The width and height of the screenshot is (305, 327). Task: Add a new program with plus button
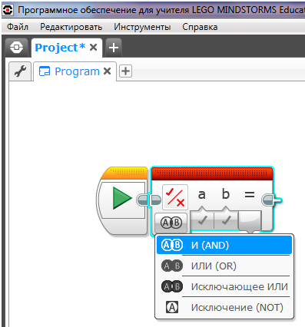point(125,71)
